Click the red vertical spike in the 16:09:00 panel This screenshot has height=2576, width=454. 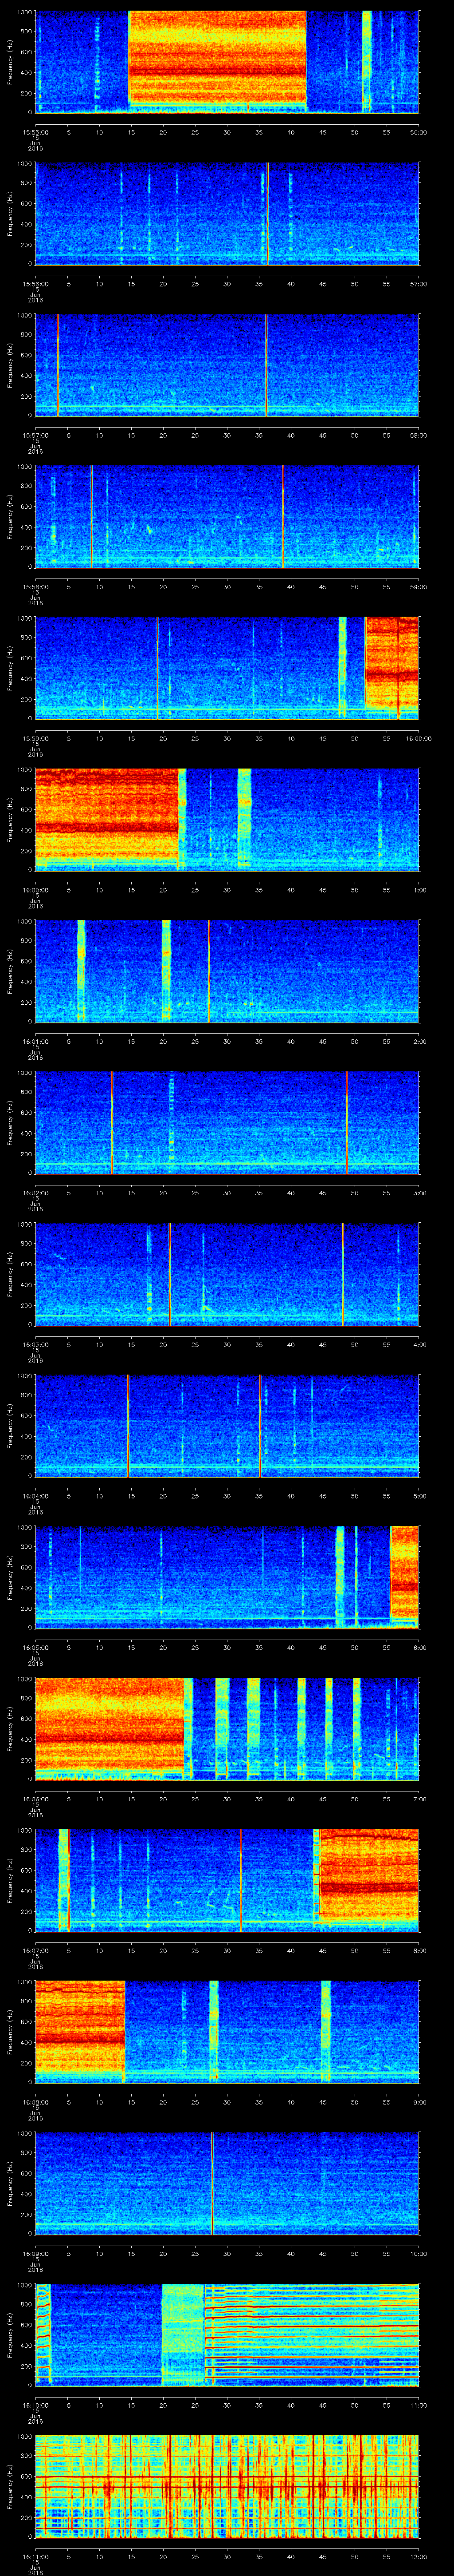pyautogui.click(x=212, y=2182)
